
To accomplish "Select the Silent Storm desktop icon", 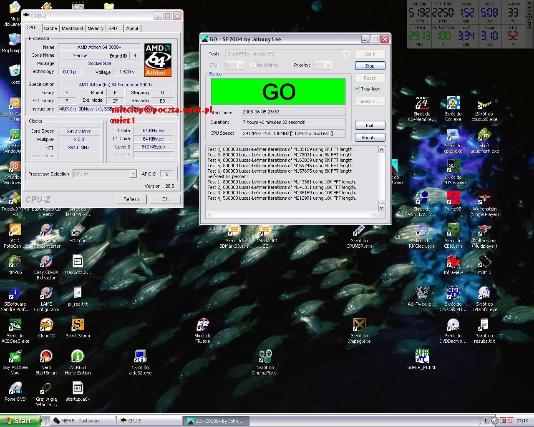I will pos(78,328).
